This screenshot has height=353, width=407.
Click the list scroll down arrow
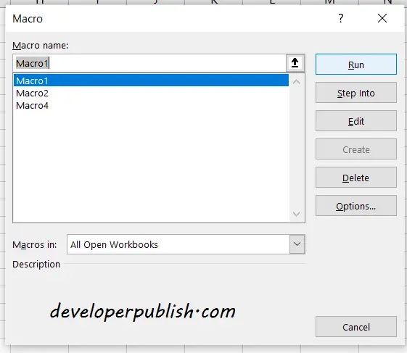[296, 214]
